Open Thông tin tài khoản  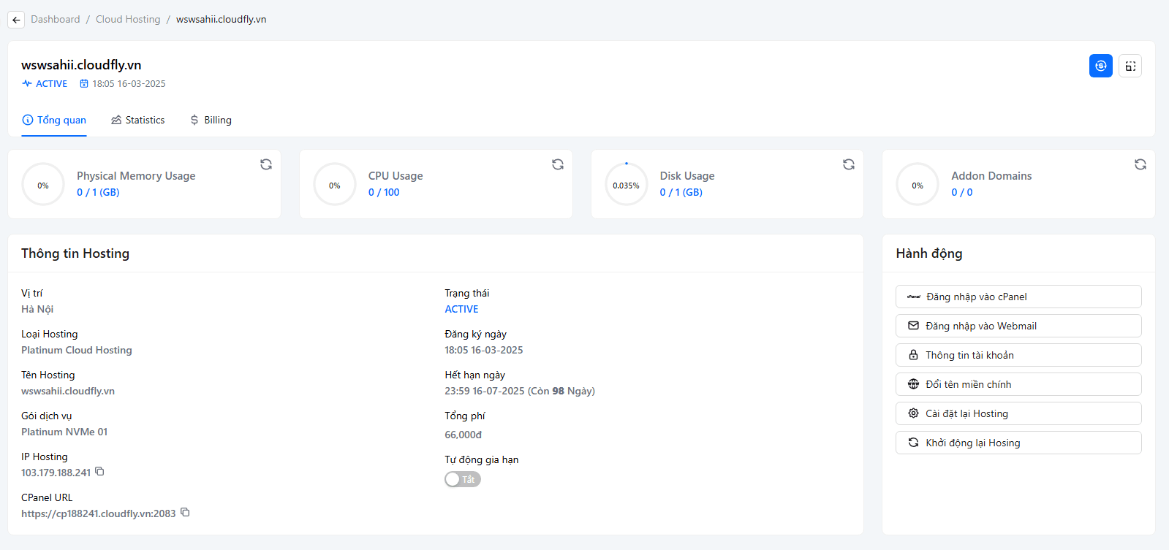pos(1018,355)
